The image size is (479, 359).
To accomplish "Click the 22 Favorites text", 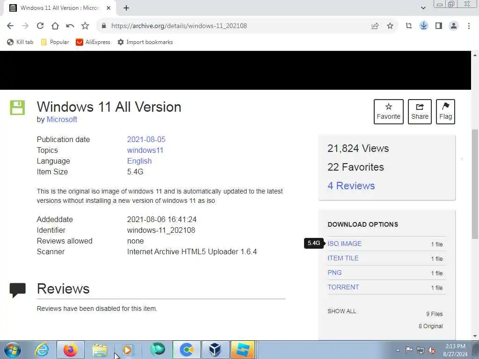I will 356,167.
